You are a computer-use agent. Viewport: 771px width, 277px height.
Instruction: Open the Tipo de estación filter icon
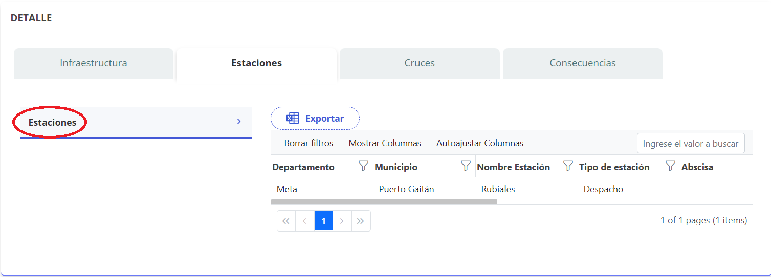(x=670, y=166)
